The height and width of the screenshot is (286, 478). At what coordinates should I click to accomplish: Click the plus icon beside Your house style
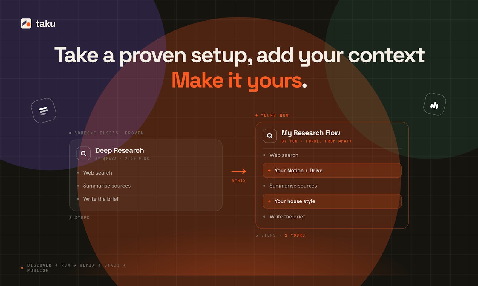click(x=269, y=201)
